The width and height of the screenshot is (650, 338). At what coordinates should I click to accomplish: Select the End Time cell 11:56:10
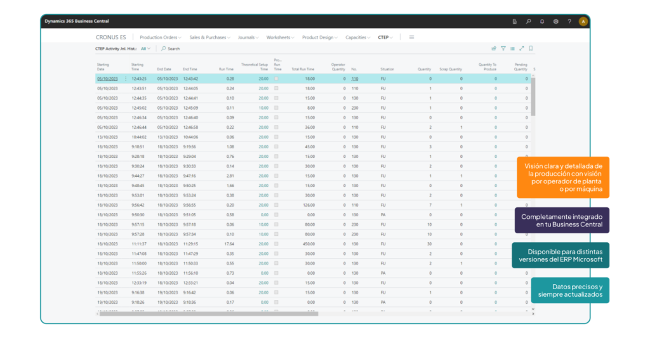tap(190, 273)
